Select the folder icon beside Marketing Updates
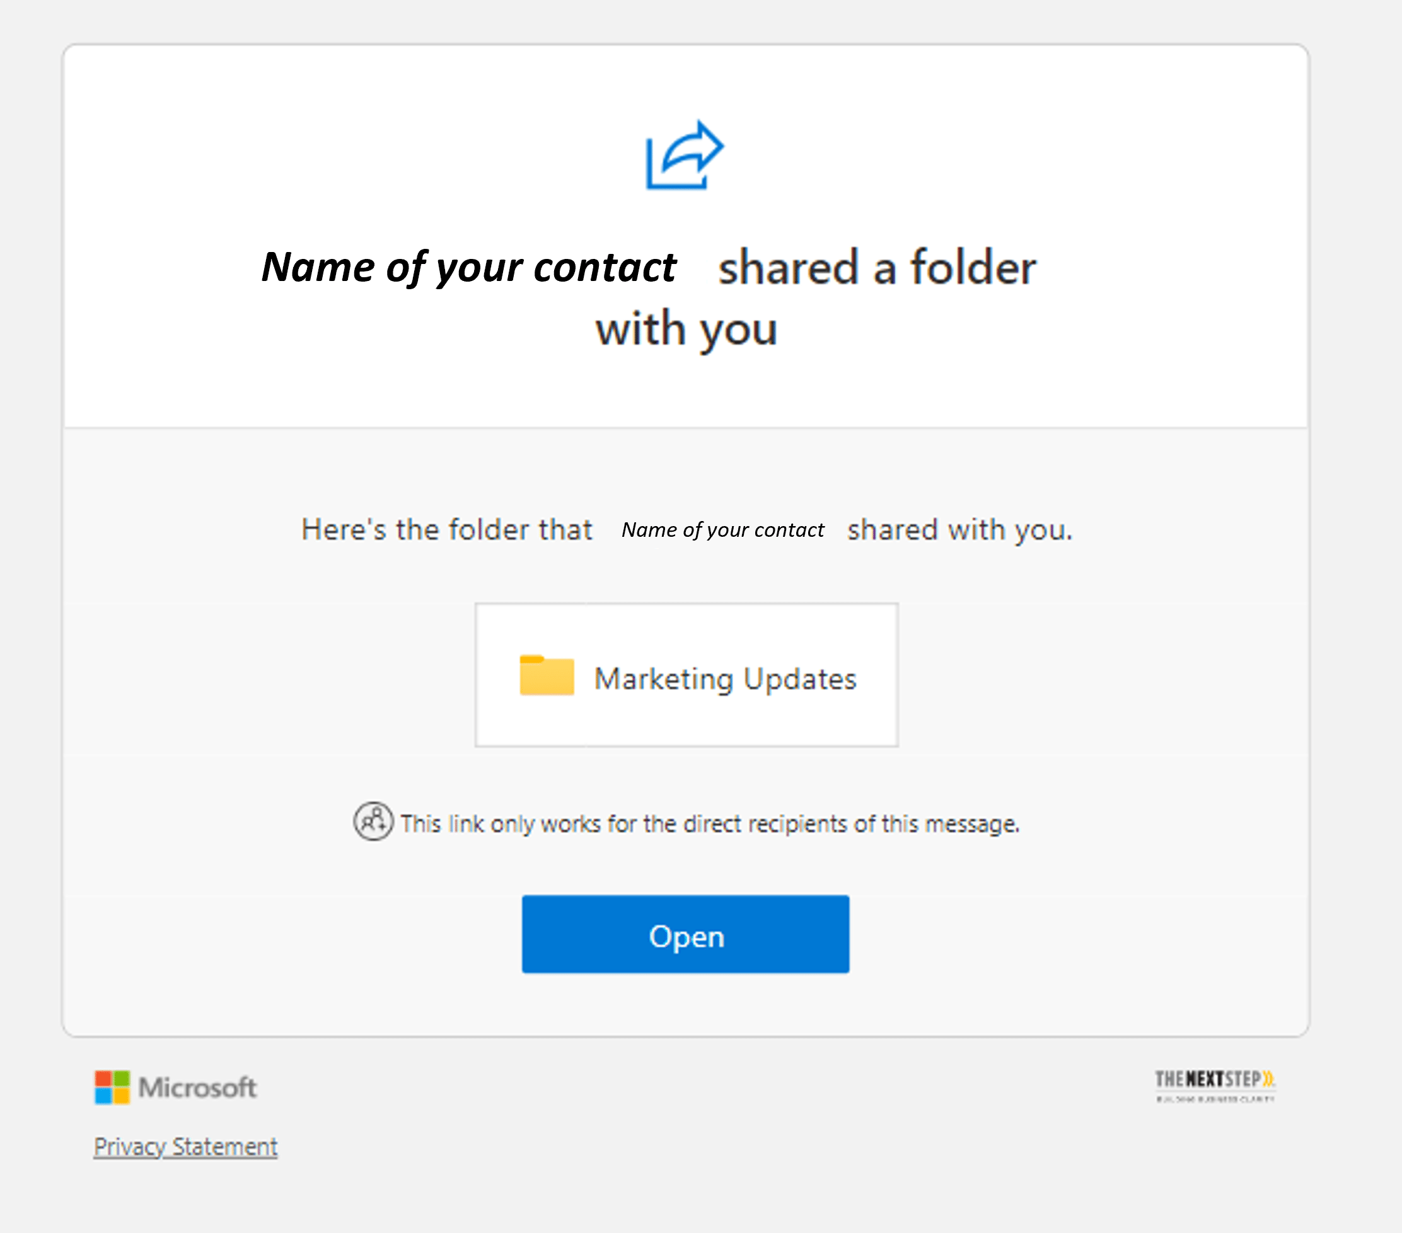1402x1233 pixels. click(545, 677)
